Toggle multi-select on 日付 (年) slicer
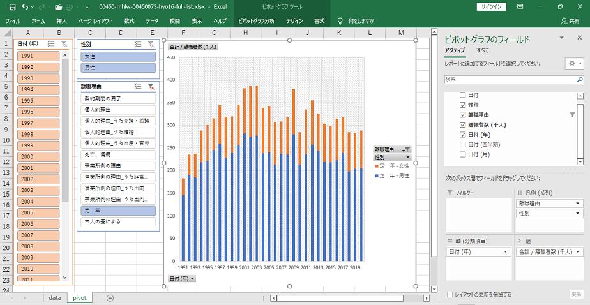Viewport: 590px width, 305px height. click(51, 44)
